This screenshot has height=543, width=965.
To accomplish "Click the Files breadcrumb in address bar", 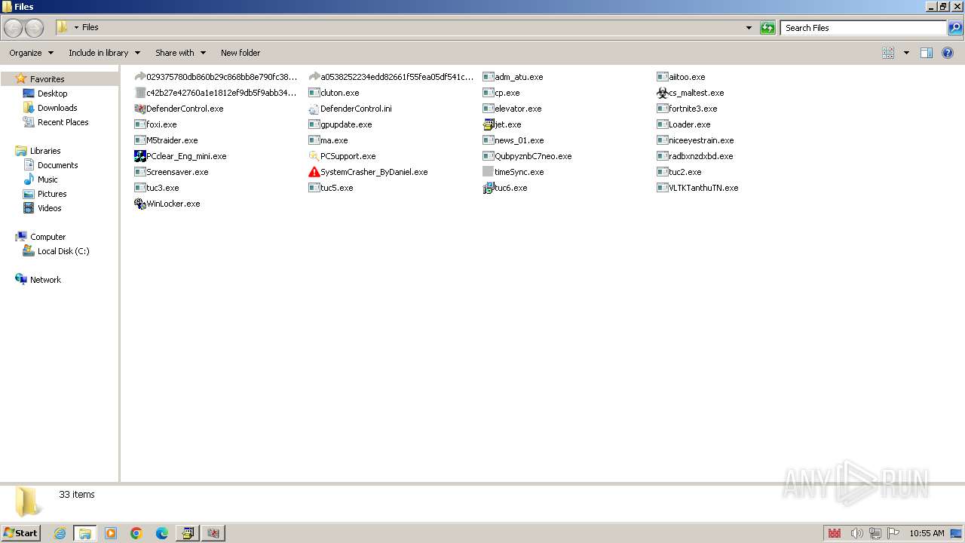I will point(90,27).
